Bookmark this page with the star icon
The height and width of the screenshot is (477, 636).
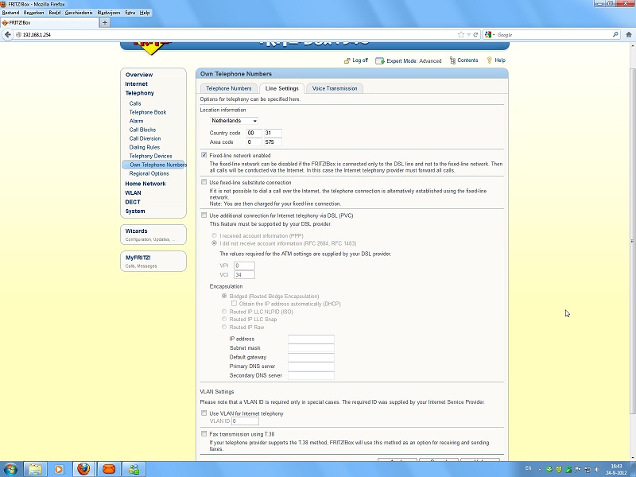click(461, 34)
